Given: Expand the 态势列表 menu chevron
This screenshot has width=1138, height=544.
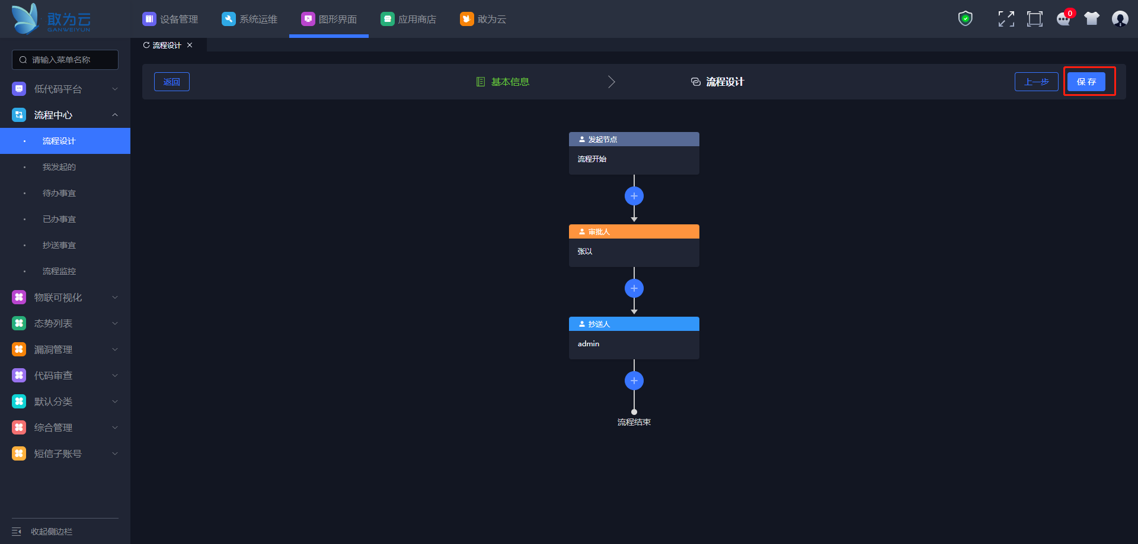Looking at the screenshot, I should click(x=115, y=323).
